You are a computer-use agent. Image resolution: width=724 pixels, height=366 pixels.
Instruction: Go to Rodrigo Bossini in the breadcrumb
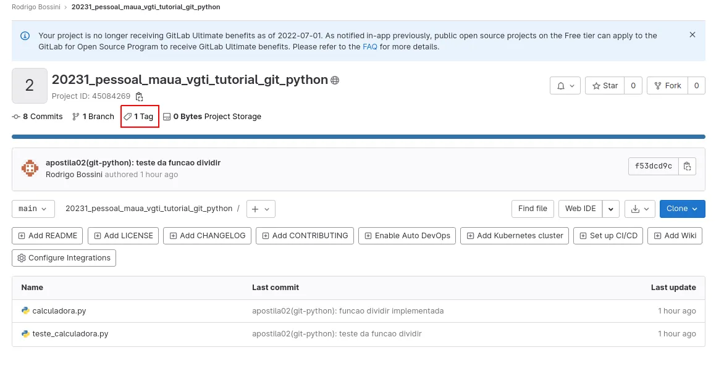click(x=36, y=7)
